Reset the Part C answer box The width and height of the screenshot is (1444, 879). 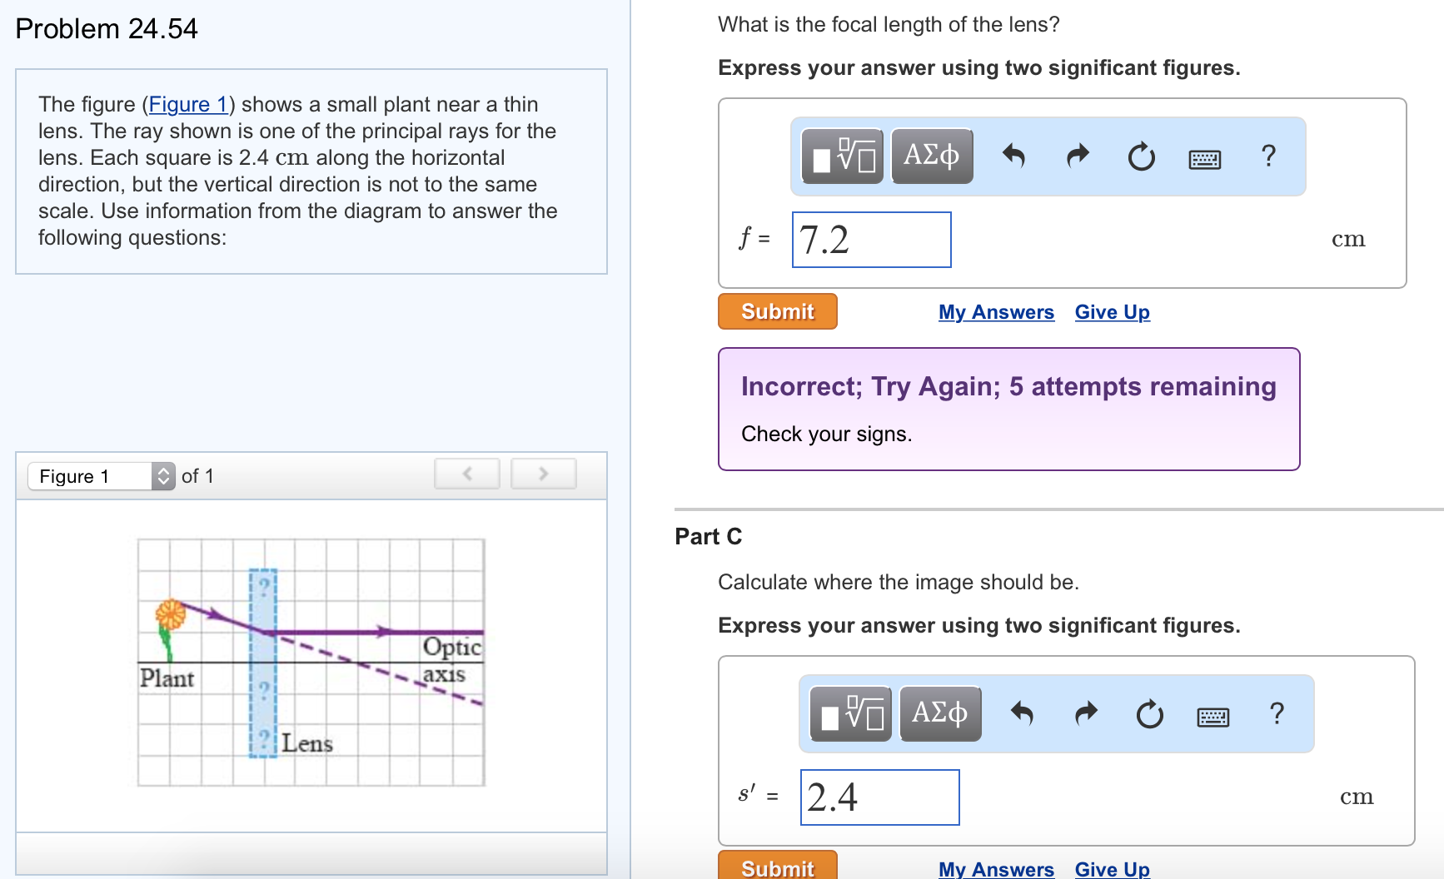1149,713
